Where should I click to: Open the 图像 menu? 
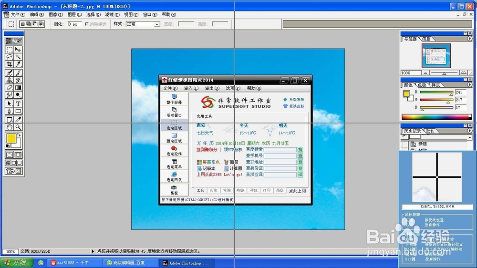tap(56, 15)
